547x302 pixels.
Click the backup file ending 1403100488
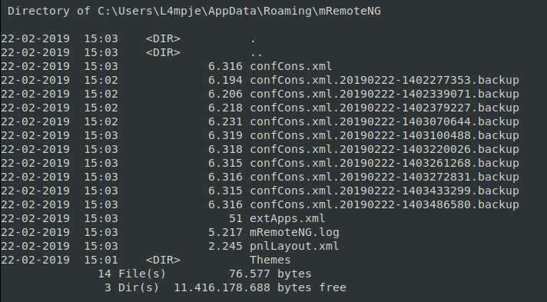(384, 135)
